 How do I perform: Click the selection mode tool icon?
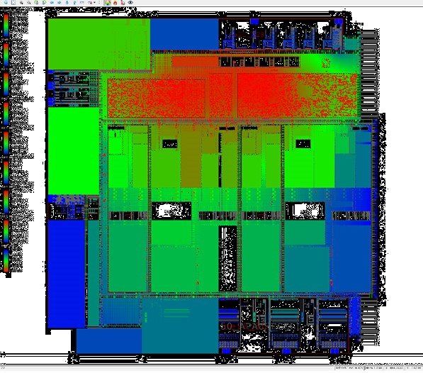coord(91,3)
